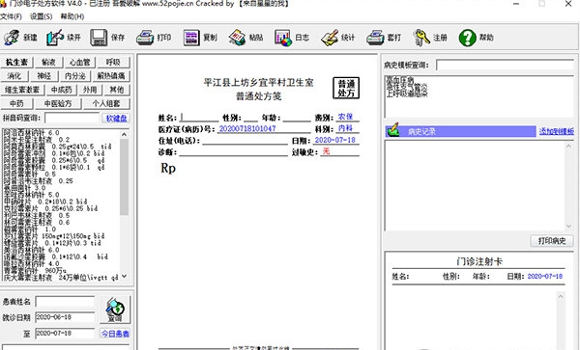Click the 注册 (register) keys icon
This screenshot has width=580, height=350.
[x=421, y=38]
